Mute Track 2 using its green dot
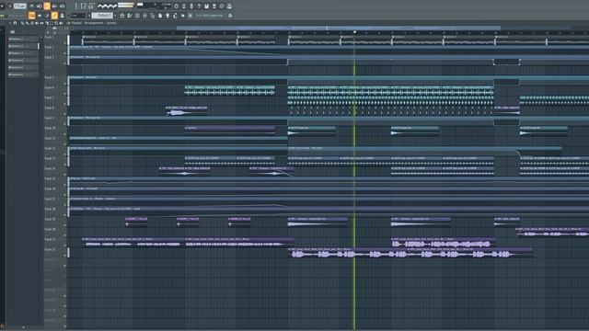 click(65, 53)
